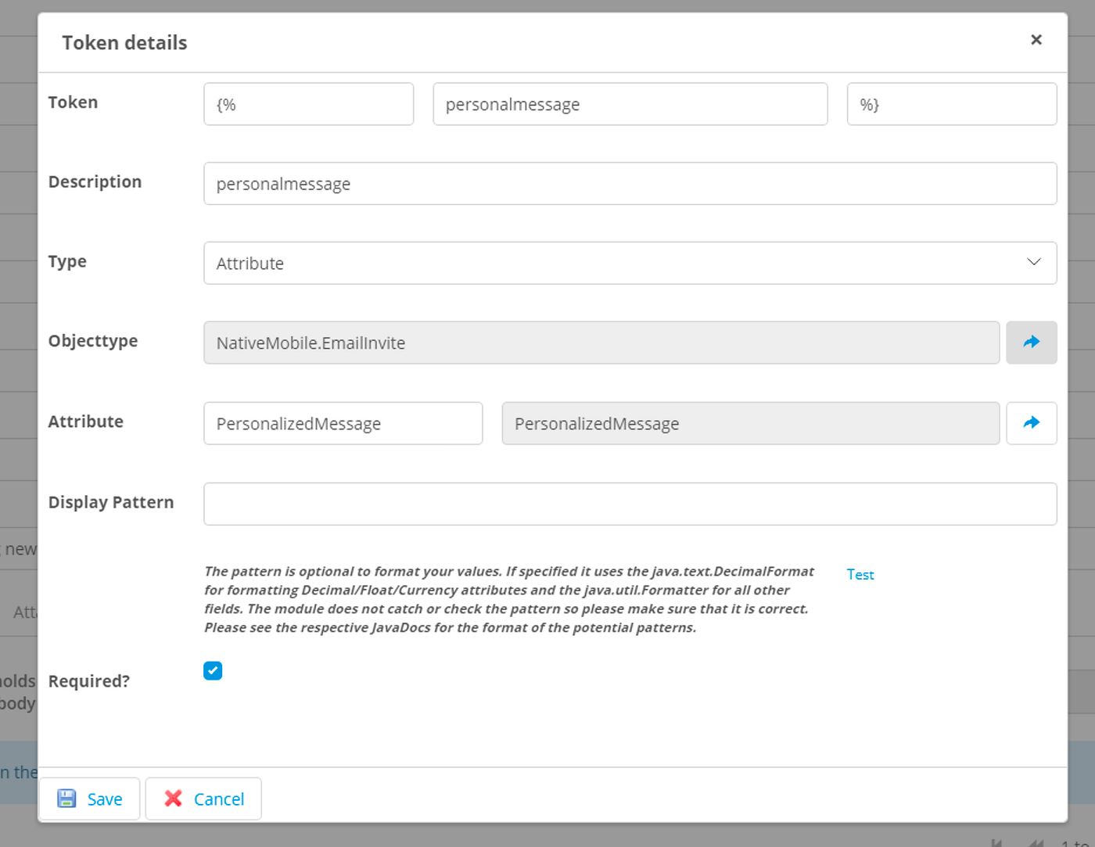Close the Token details dialog

coord(1036,40)
